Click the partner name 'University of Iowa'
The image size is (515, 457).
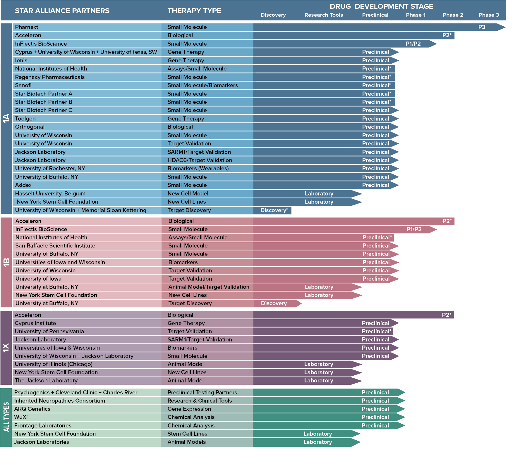[x=39, y=279]
